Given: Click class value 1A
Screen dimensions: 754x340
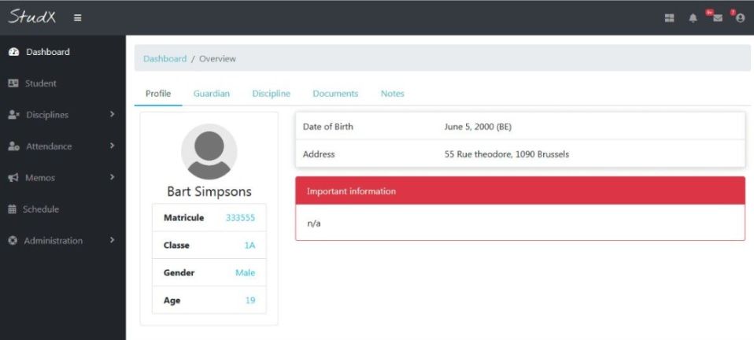Looking at the screenshot, I should [249, 246].
